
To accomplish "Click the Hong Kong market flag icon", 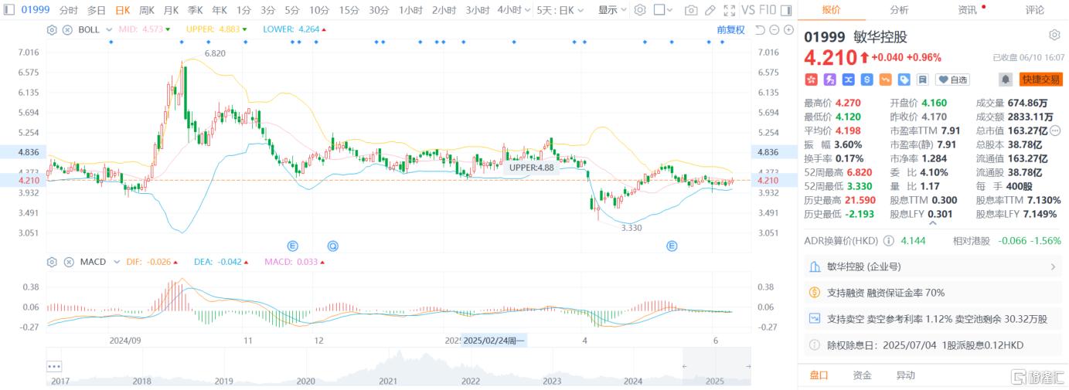I will click(812, 80).
